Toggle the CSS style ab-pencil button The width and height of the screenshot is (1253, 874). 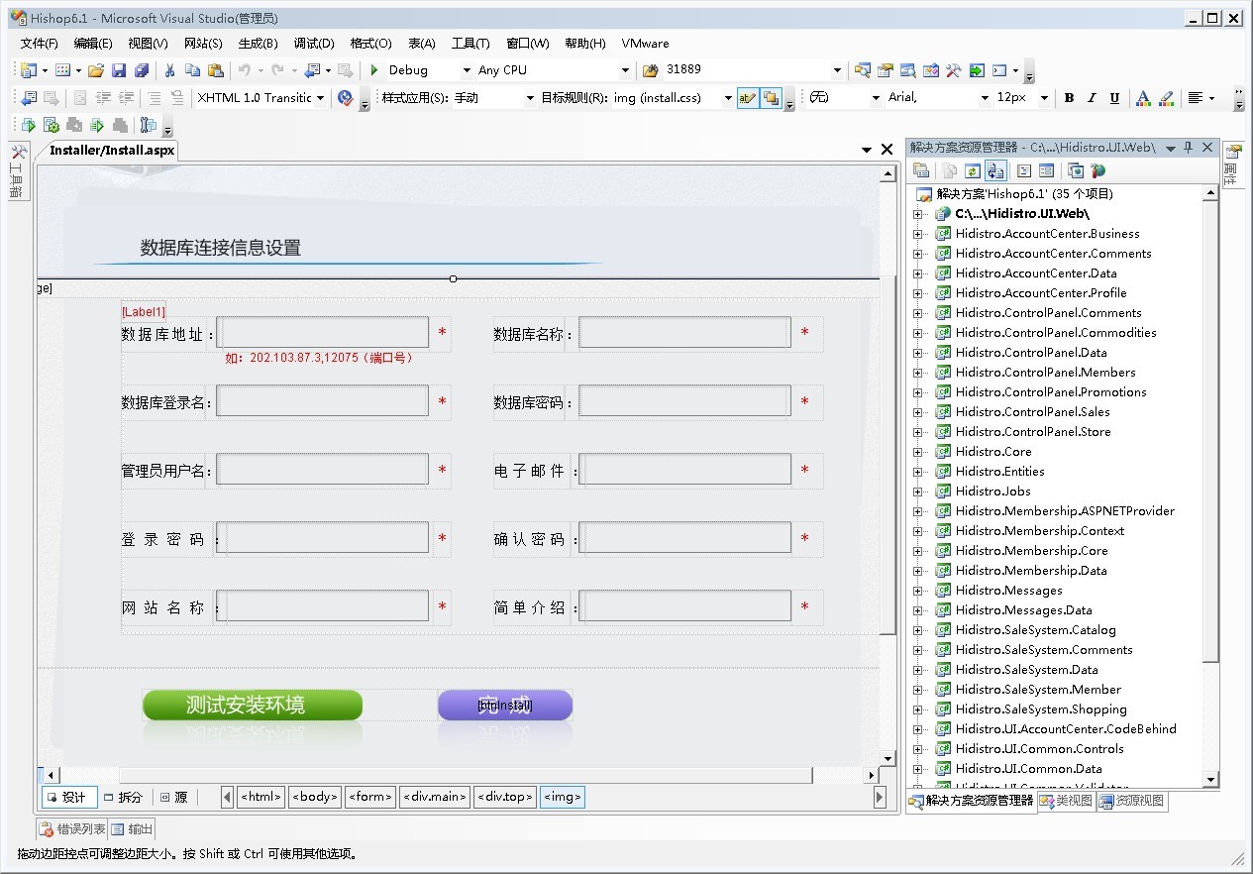(748, 97)
